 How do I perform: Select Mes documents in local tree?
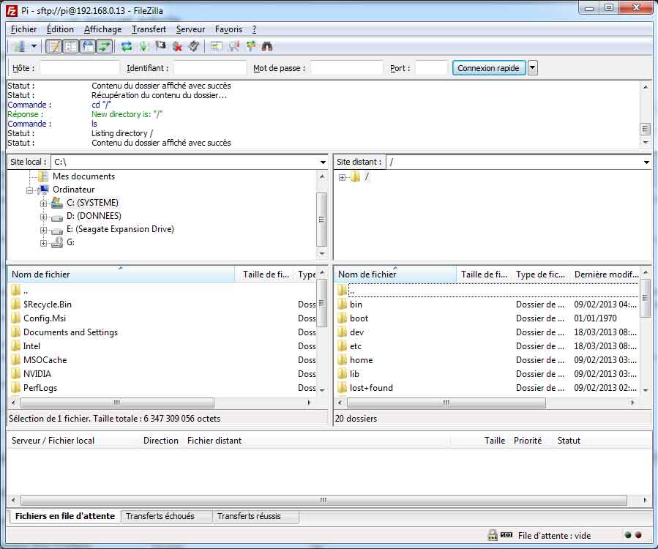click(x=83, y=176)
